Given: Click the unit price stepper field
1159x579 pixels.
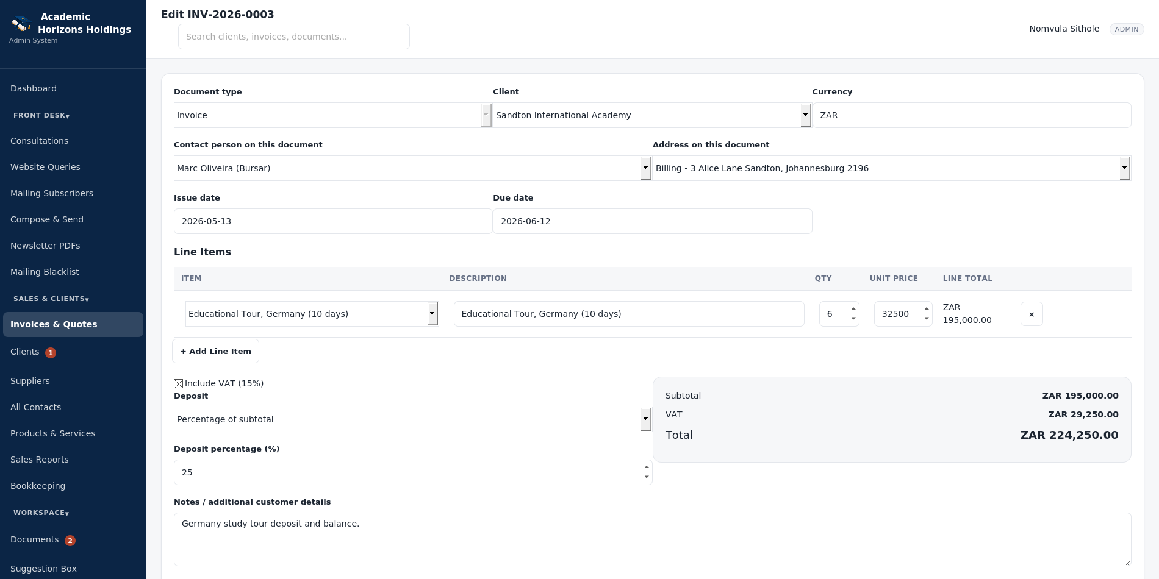Looking at the screenshot, I should (x=903, y=314).
